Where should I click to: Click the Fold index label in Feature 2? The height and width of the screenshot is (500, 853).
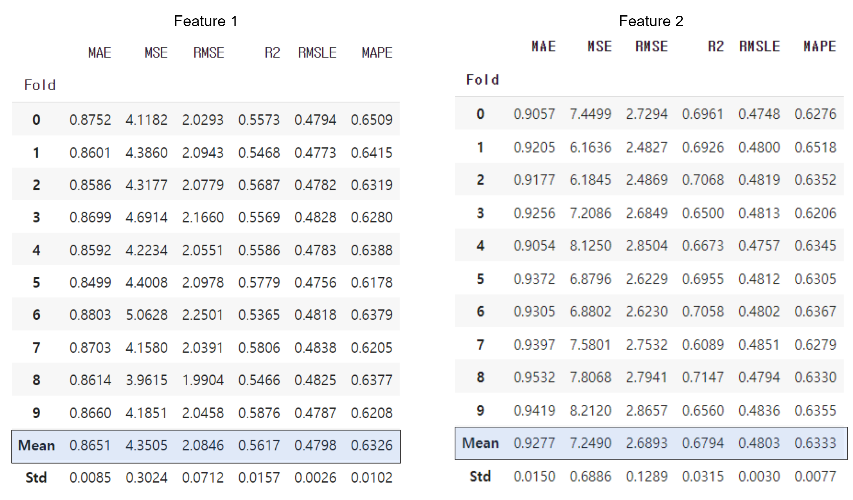(482, 80)
